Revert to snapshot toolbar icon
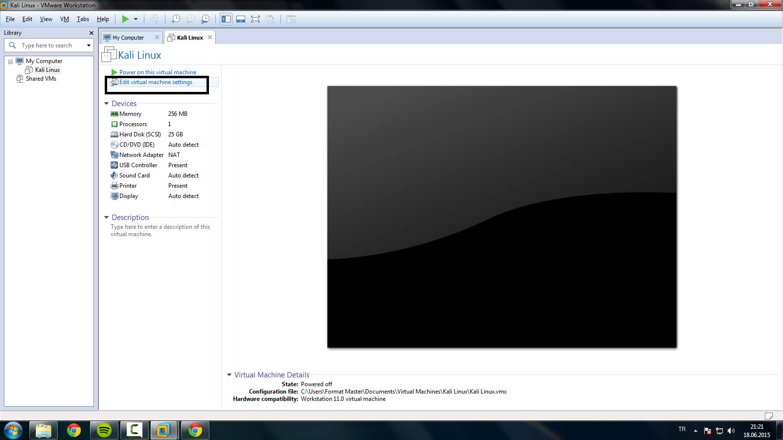Screen dimensions: 783x440 coord(190,19)
